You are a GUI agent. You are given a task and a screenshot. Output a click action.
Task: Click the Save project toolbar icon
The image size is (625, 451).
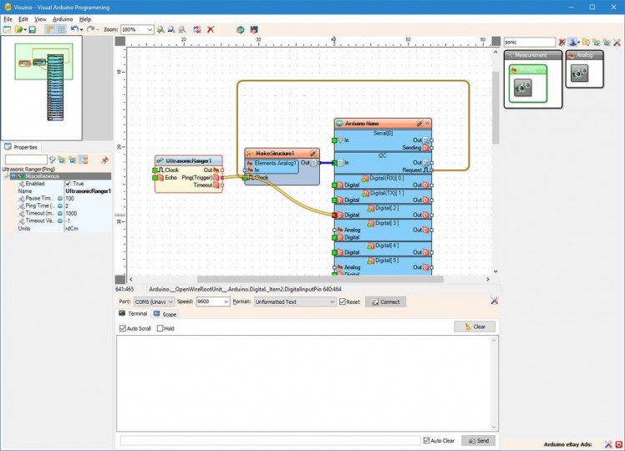(32, 29)
